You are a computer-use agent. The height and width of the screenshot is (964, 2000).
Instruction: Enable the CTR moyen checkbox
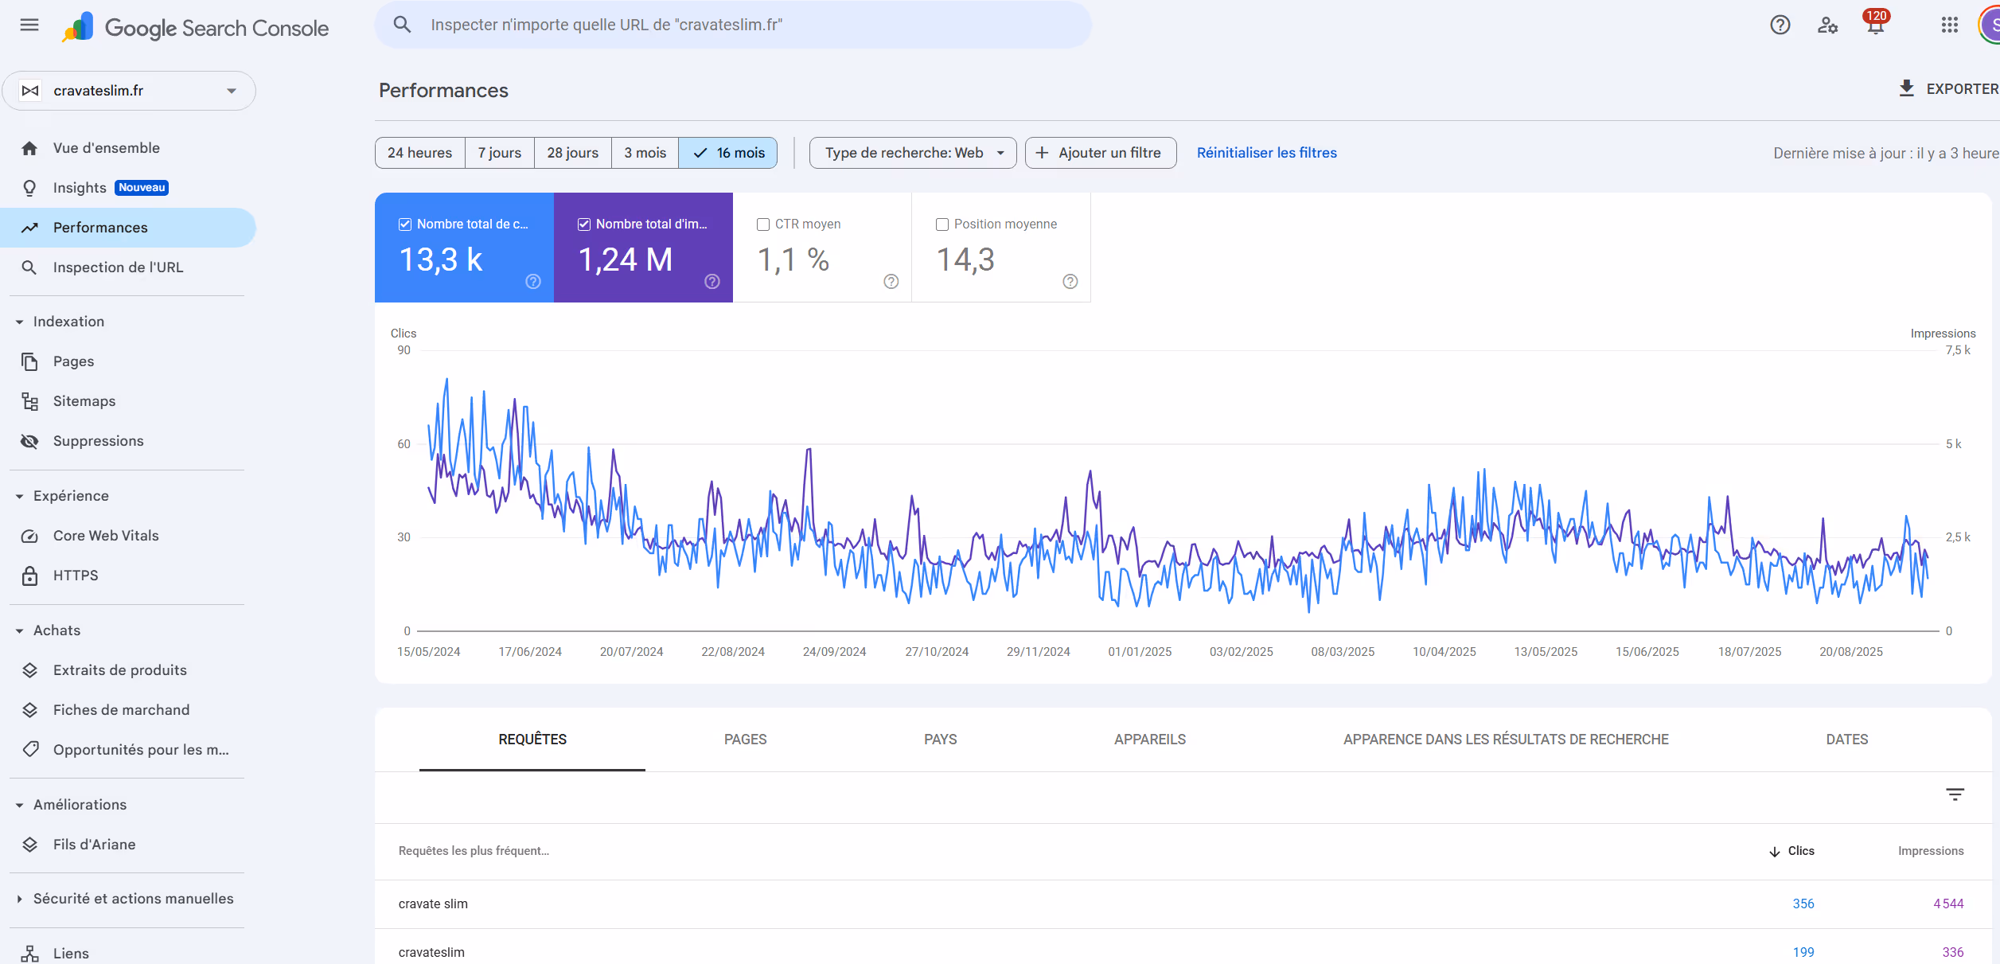coord(763,224)
